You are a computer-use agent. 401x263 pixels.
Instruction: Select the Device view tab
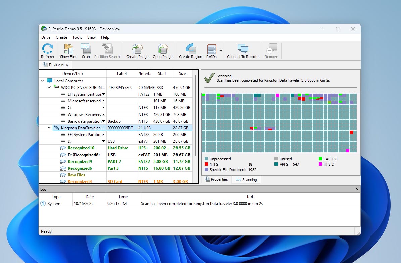(x=55, y=65)
